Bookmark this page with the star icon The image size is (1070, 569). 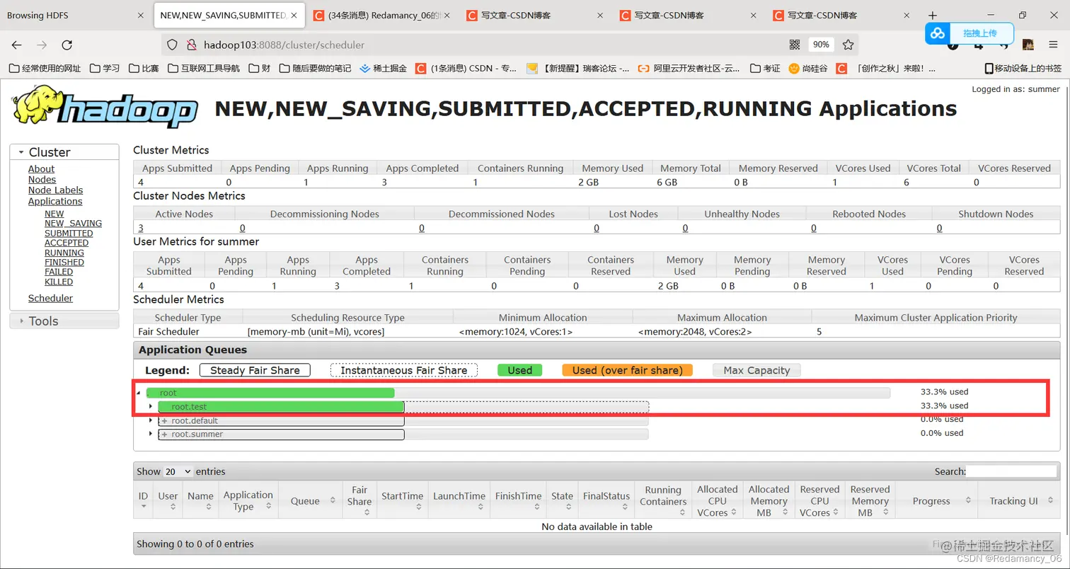(848, 45)
